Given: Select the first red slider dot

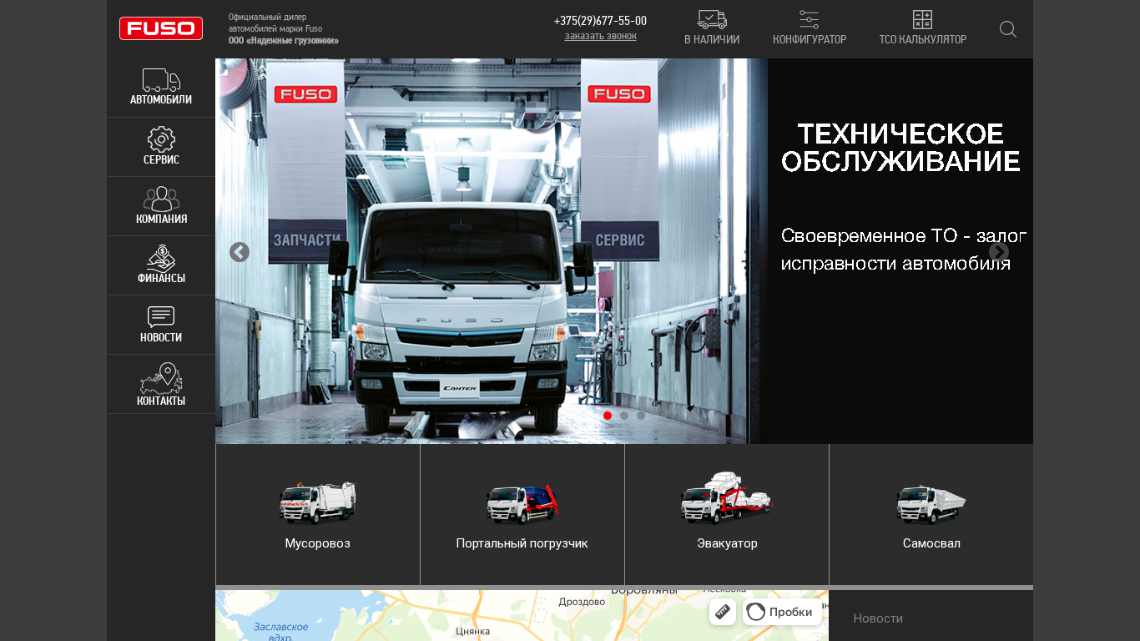Looking at the screenshot, I should pyautogui.click(x=608, y=416).
